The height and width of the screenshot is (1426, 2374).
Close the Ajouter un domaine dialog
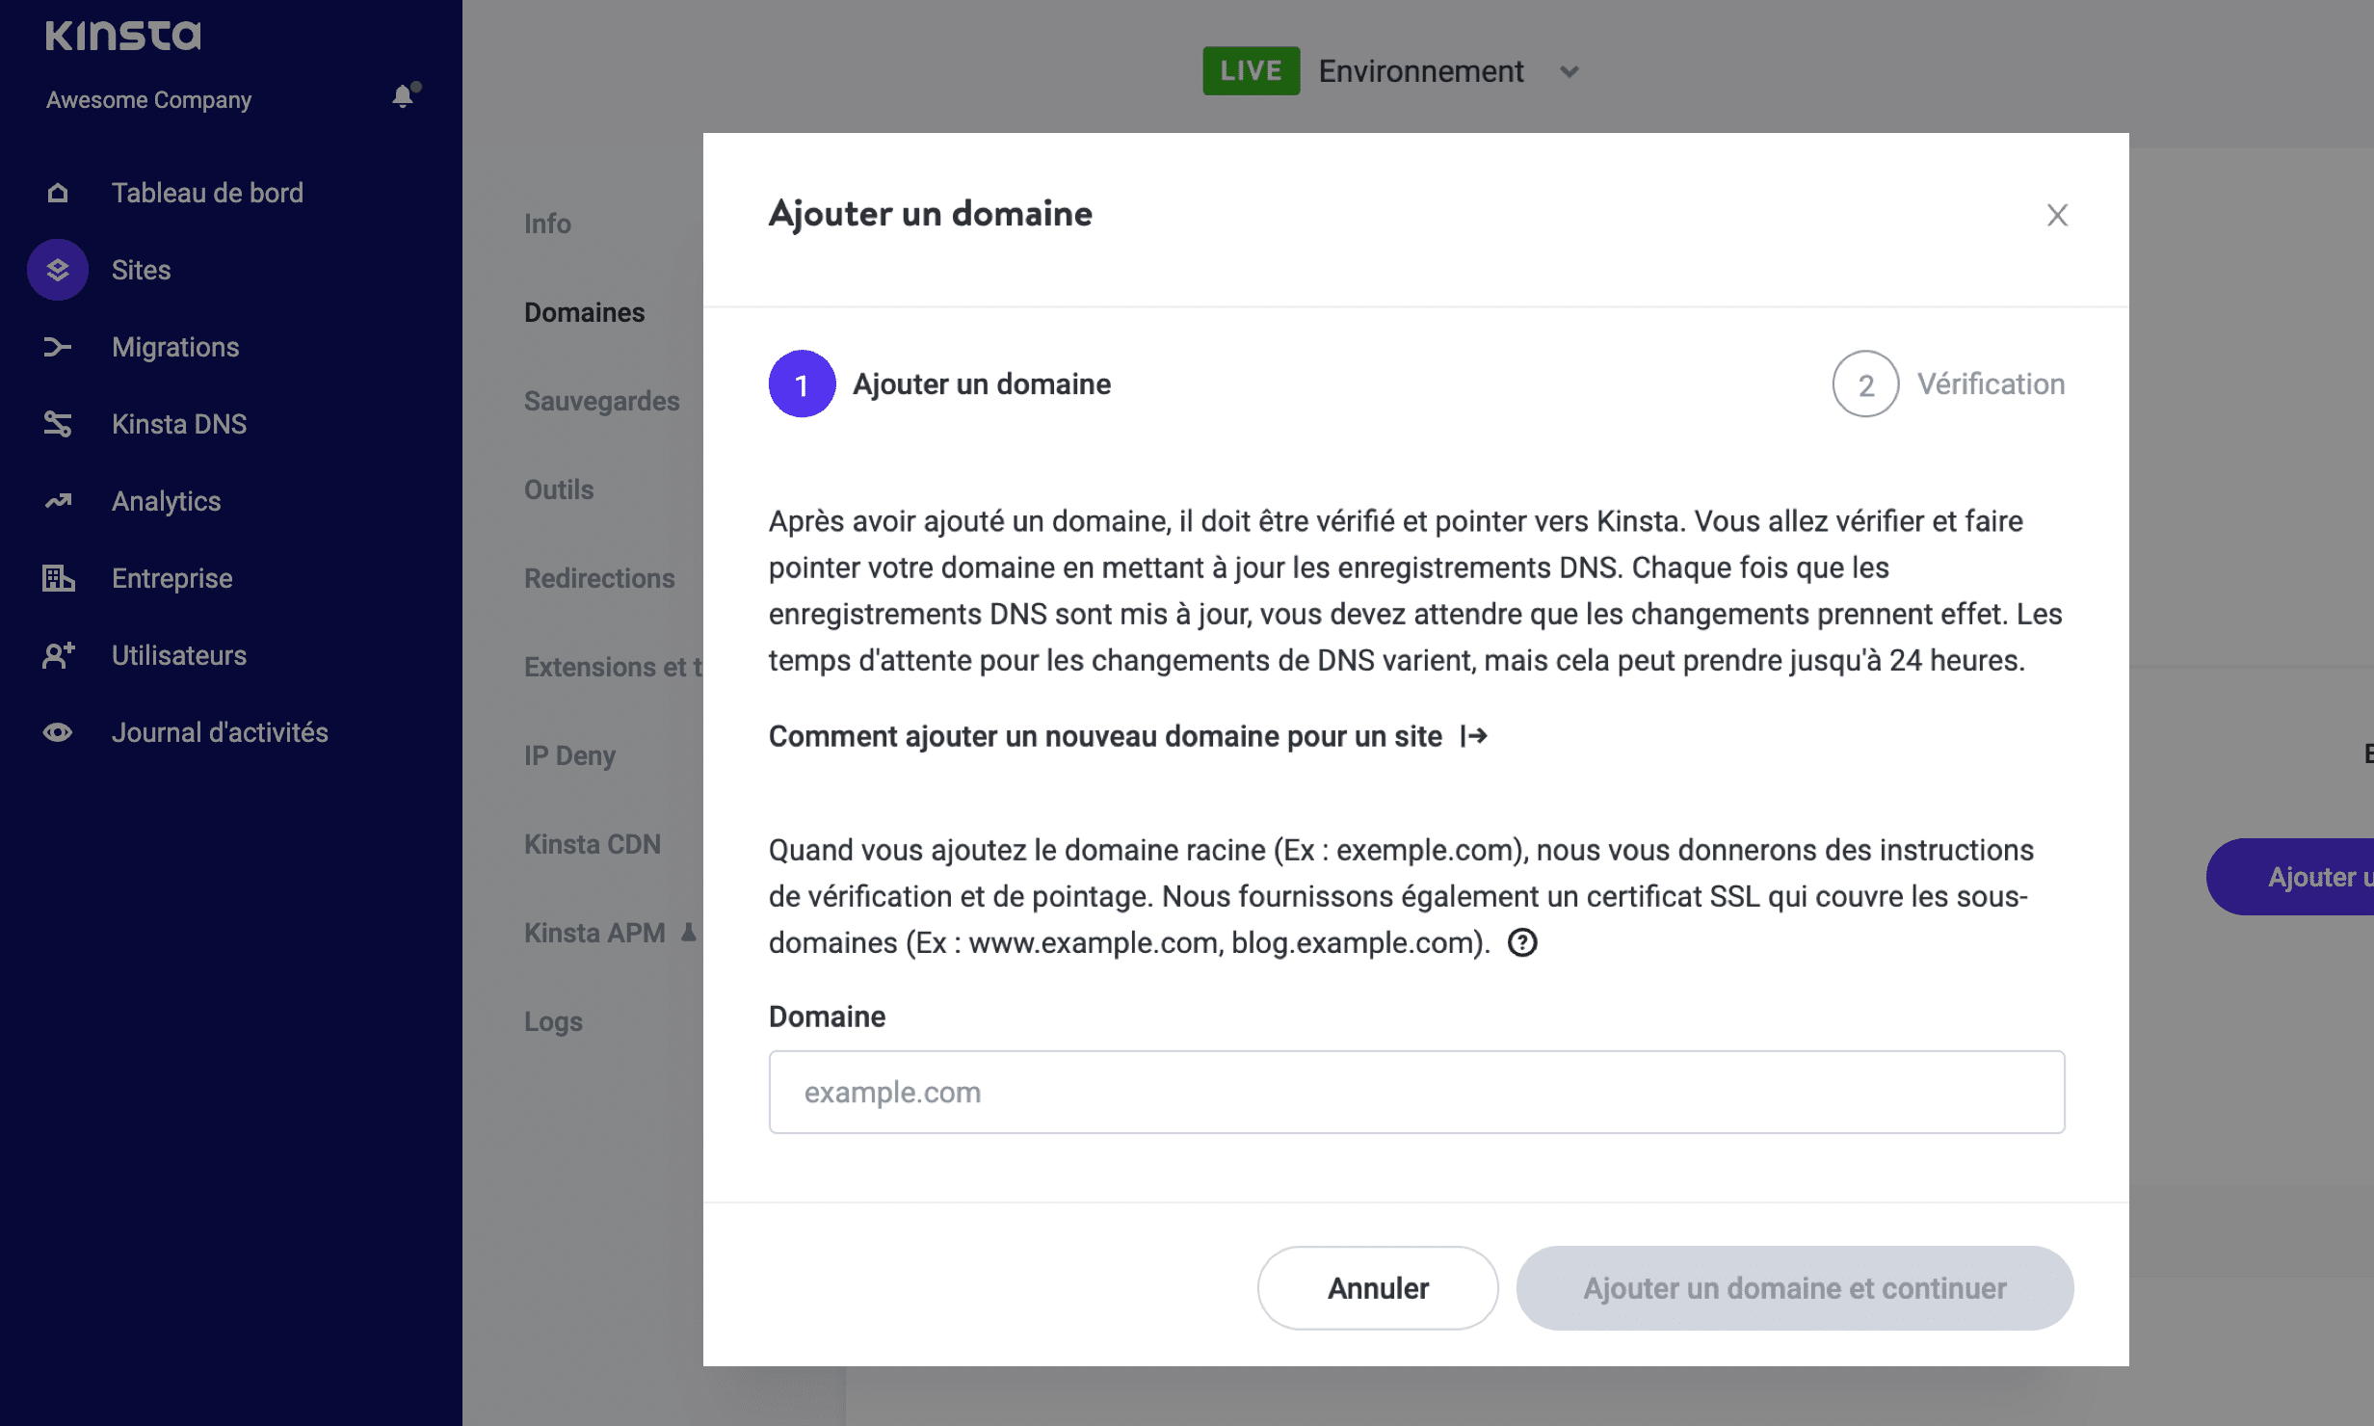coord(2057,215)
